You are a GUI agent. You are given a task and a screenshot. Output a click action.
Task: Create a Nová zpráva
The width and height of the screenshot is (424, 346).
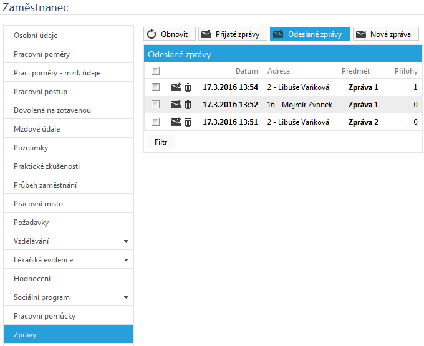[386, 34]
